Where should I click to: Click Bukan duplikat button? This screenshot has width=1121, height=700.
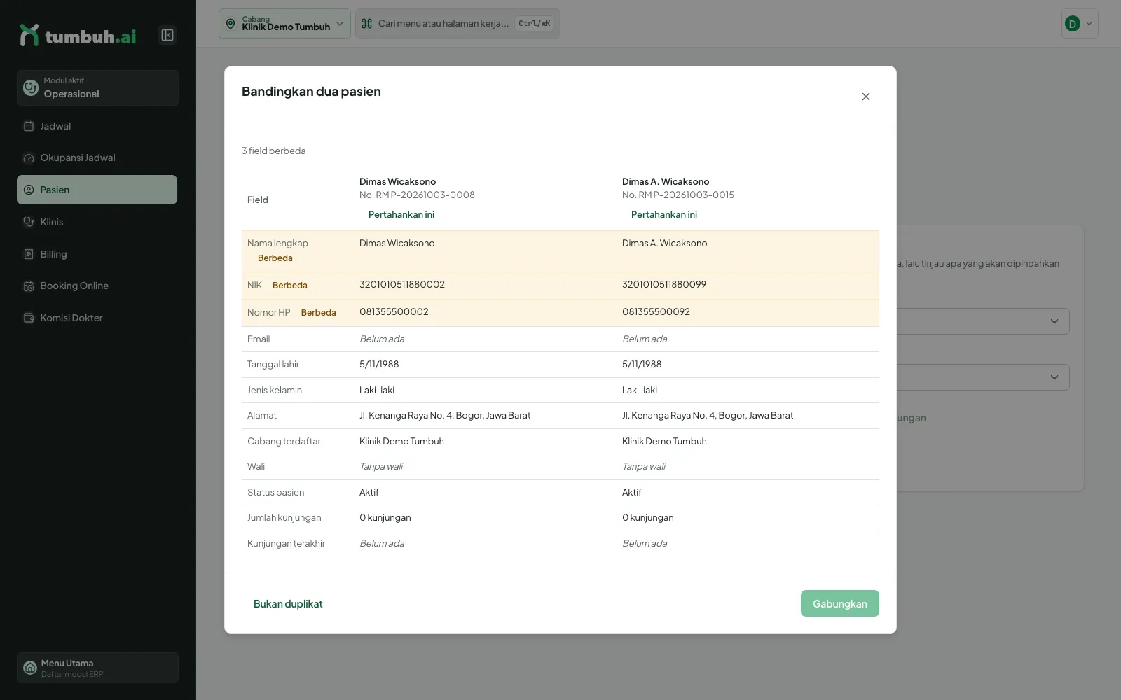pyautogui.click(x=288, y=603)
